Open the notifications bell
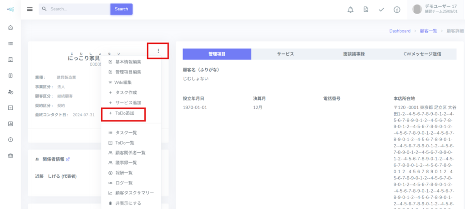 pyautogui.click(x=351, y=10)
